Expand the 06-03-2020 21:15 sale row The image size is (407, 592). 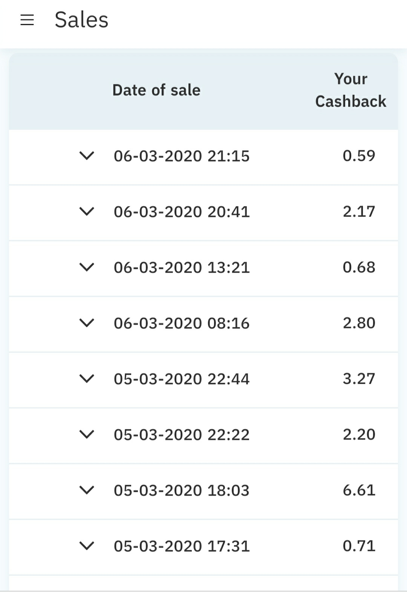tap(87, 156)
